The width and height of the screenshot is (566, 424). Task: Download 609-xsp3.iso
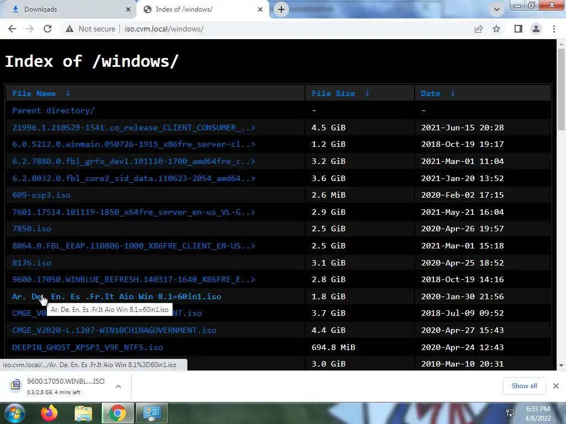point(41,195)
